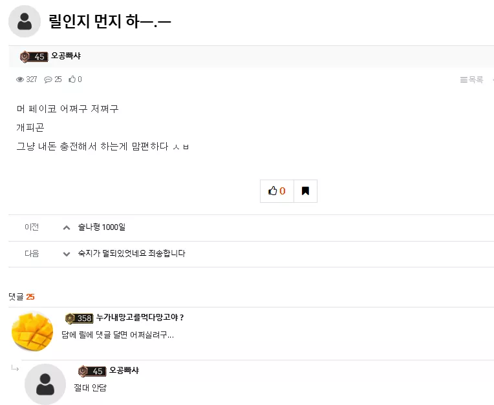The height and width of the screenshot is (405, 494).
Task: Click the up chevron for the previous post
Action: pos(67,227)
